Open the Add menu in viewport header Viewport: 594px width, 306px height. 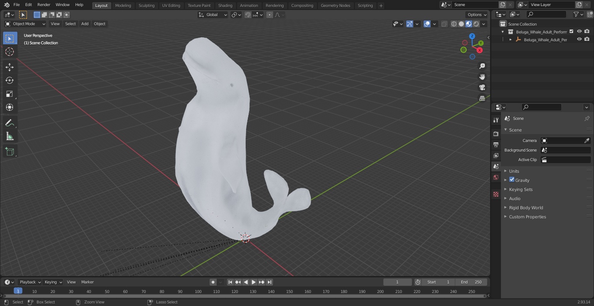[85, 24]
